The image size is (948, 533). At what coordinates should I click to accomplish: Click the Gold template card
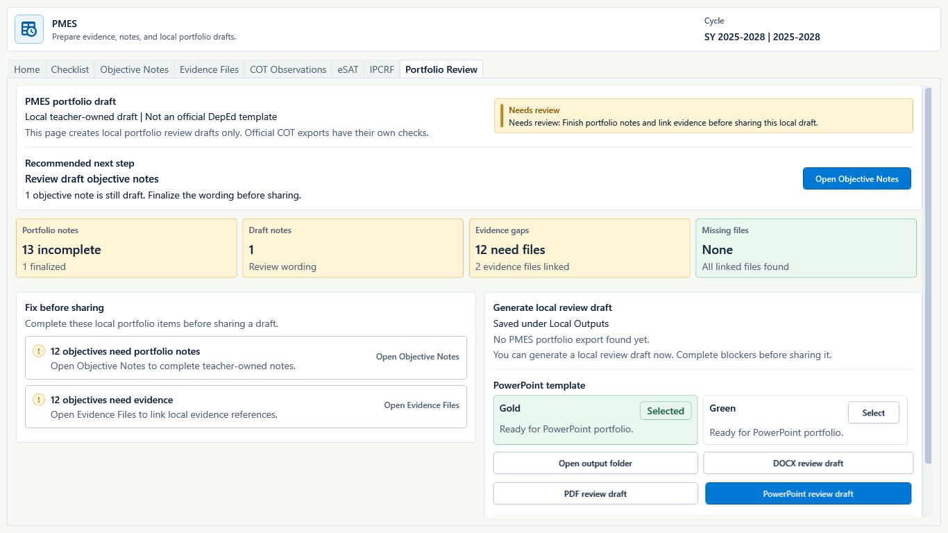tap(595, 420)
